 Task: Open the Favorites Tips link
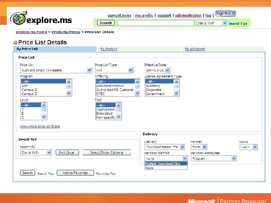106,174
